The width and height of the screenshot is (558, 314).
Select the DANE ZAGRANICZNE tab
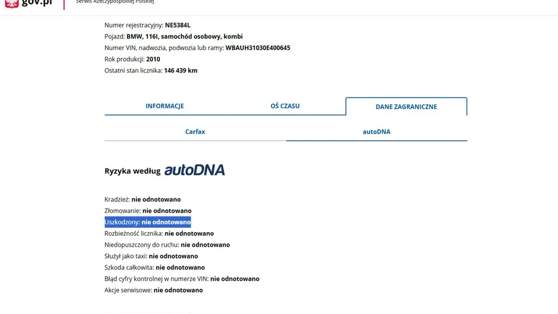[406, 106]
